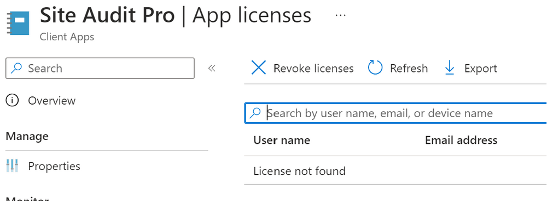
Task: Click the download arrow Export icon
Action: [x=450, y=68]
